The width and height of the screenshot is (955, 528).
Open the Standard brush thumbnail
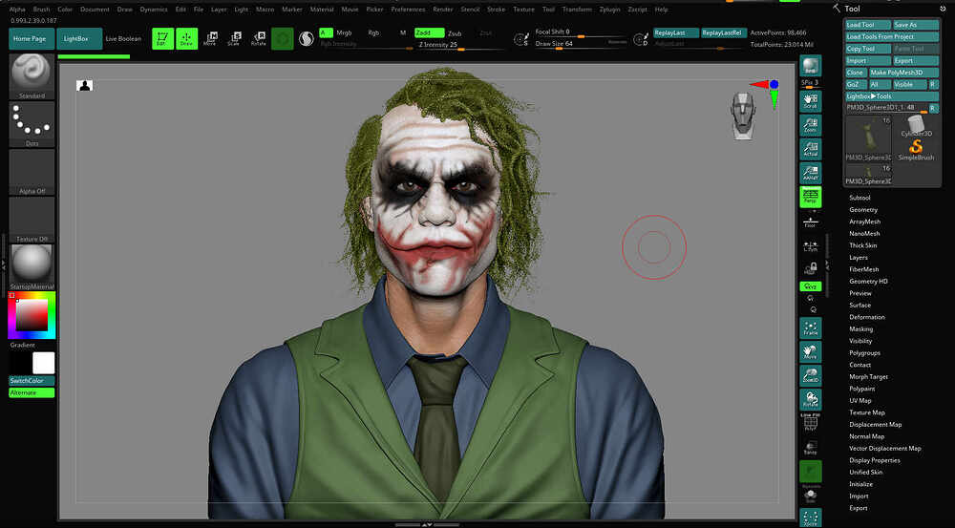point(32,76)
